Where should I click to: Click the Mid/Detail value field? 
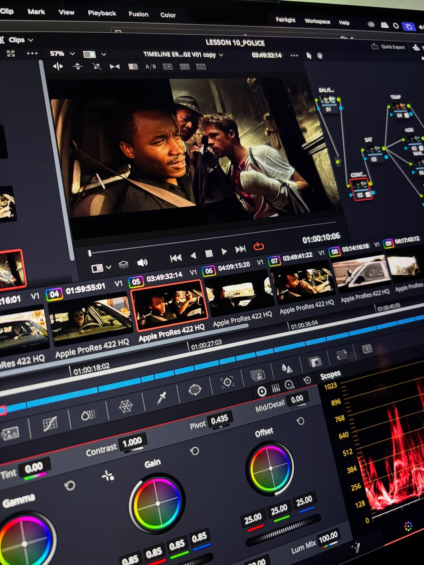[x=297, y=399]
